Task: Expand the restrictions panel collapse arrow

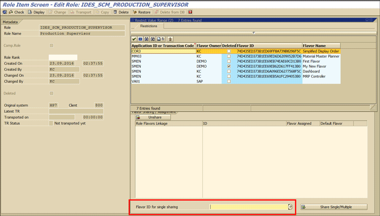Action: [253, 33]
